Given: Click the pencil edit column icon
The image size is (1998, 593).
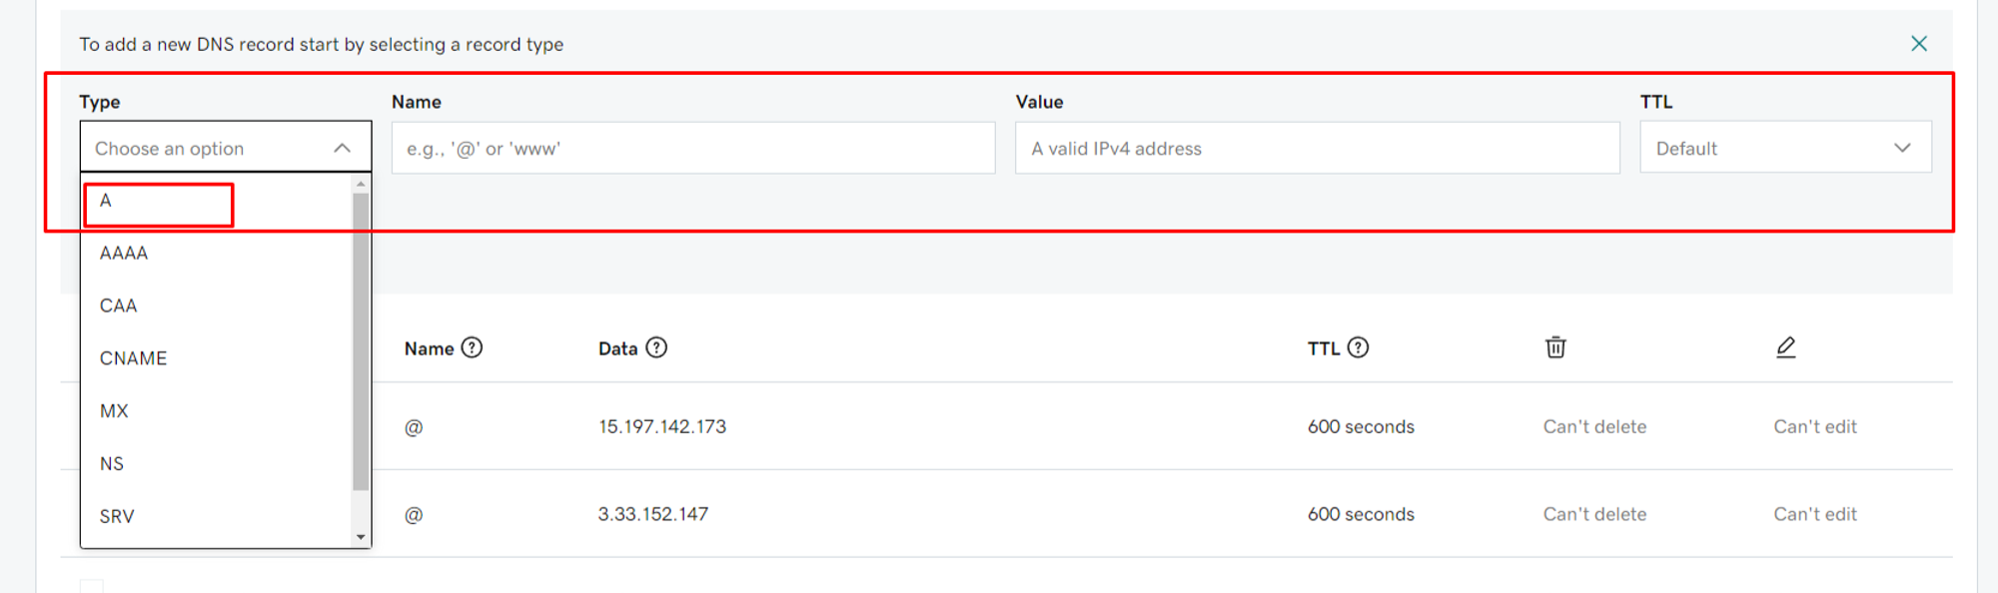Looking at the screenshot, I should (x=1786, y=347).
